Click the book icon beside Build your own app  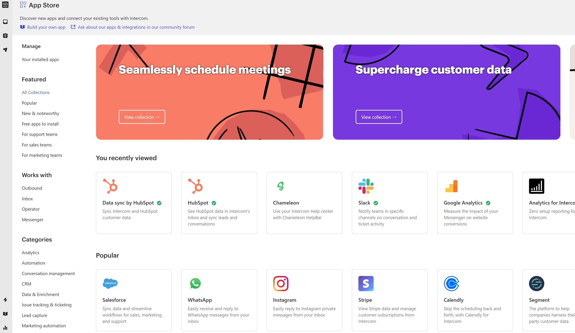click(x=22, y=27)
